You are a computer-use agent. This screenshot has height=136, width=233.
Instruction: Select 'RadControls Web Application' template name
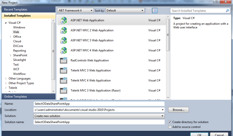[x=90, y=60]
